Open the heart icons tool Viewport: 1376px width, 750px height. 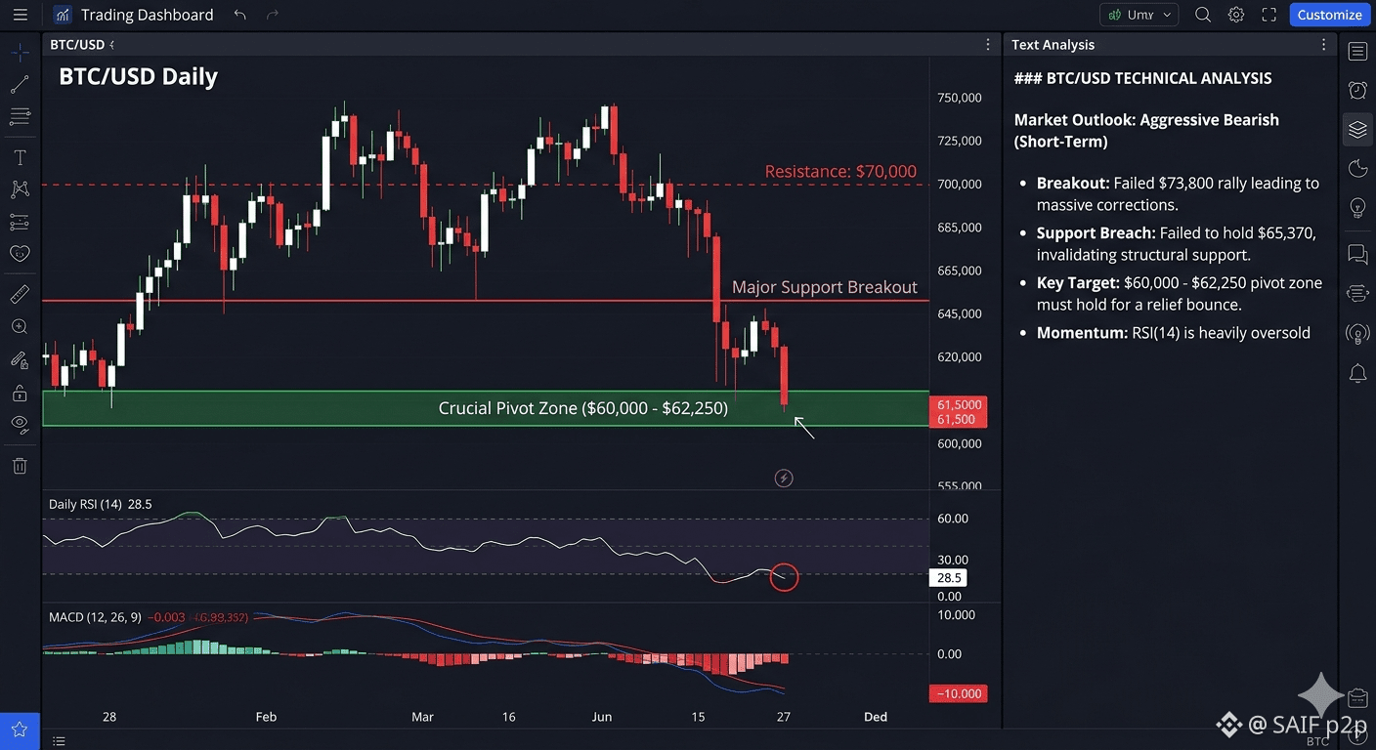[20, 254]
